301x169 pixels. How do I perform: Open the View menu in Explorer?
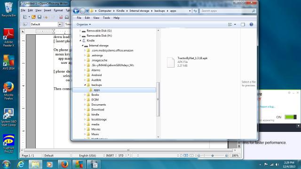click(x=96, y=18)
